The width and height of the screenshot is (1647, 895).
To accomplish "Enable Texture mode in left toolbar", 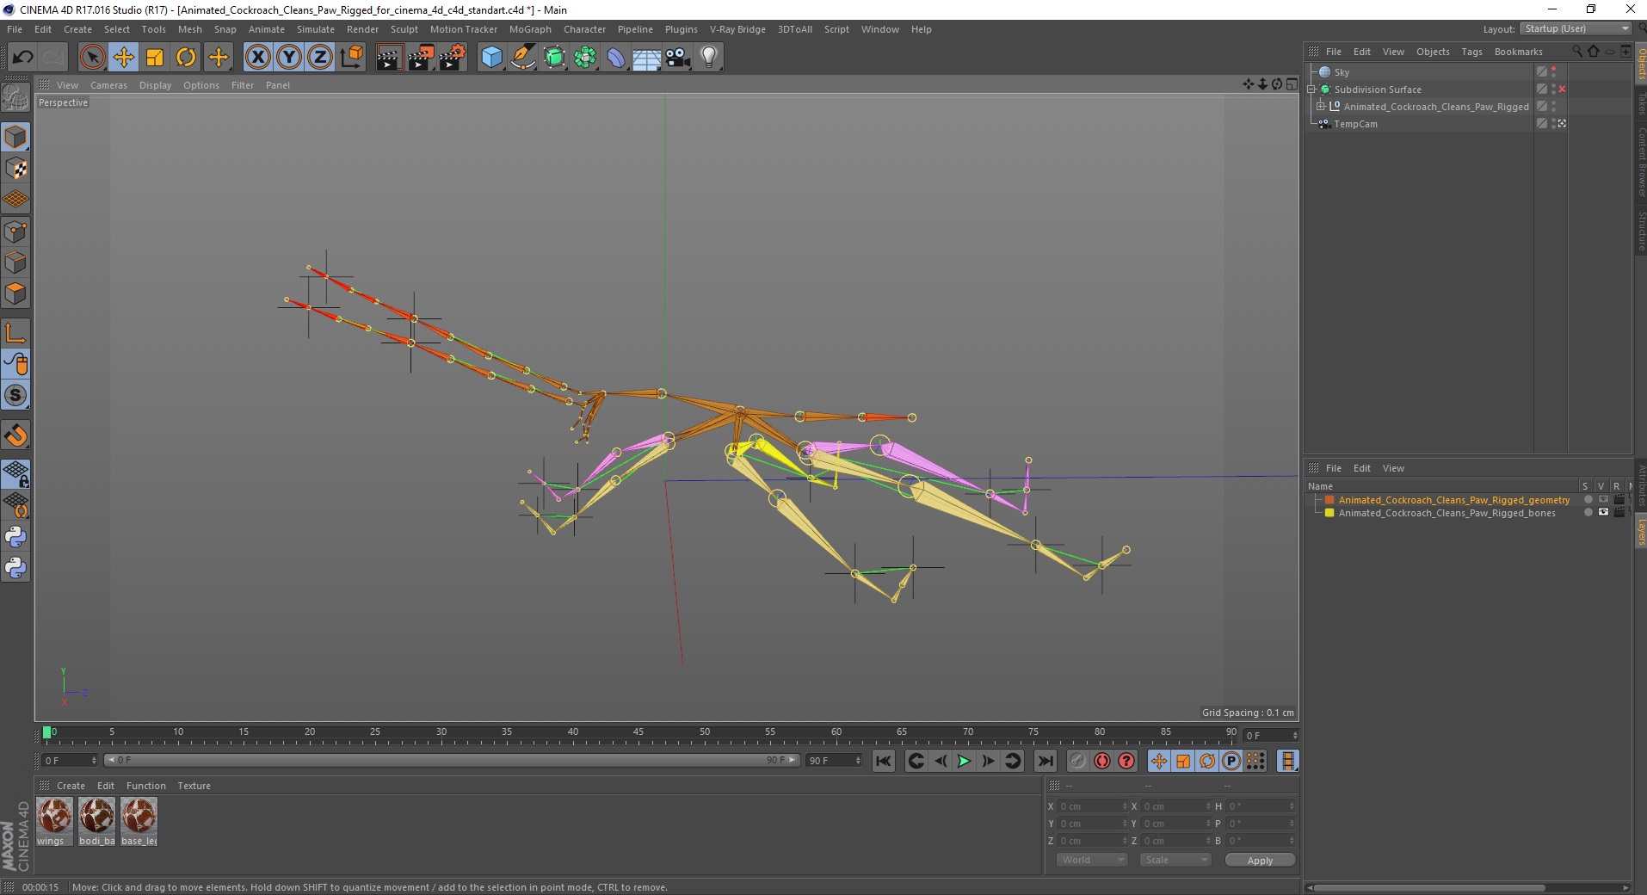I will pos(16,169).
